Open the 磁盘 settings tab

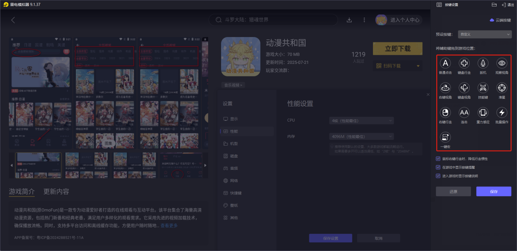pyautogui.click(x=246, y=156)
